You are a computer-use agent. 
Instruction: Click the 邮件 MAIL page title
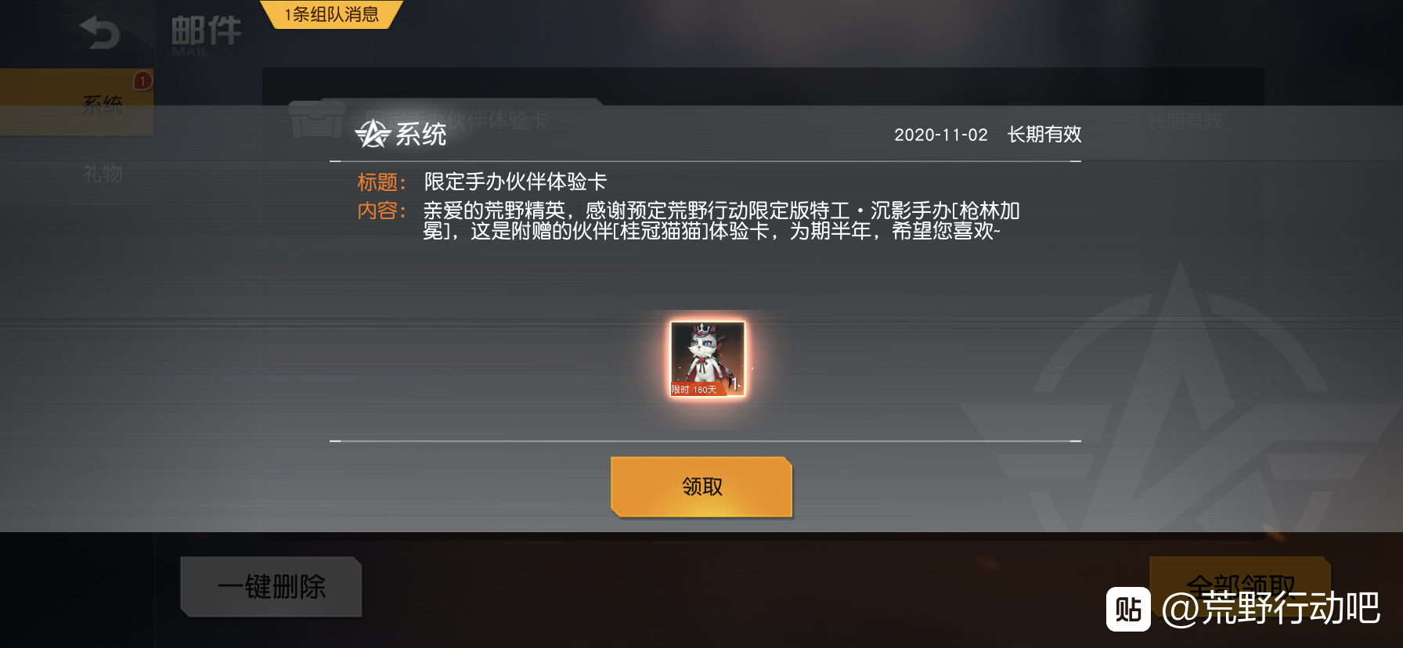point(206,36)
